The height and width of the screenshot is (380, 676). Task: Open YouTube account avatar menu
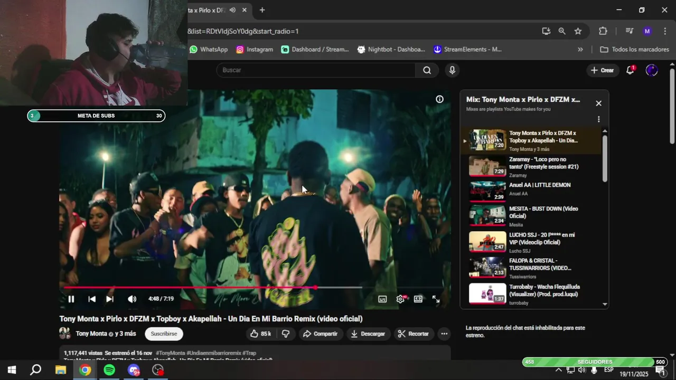652,70
